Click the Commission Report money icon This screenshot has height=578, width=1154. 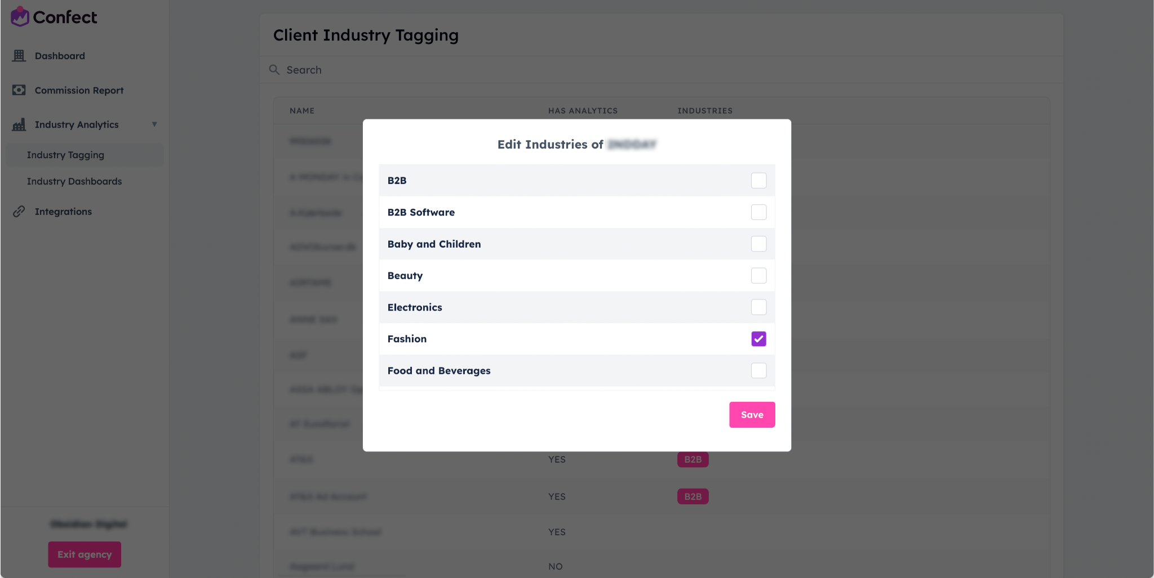[19, 90]
